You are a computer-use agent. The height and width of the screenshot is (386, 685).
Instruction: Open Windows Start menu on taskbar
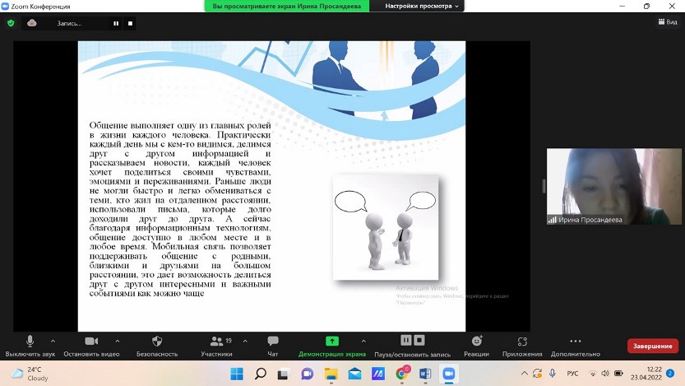tap(237, 374)
